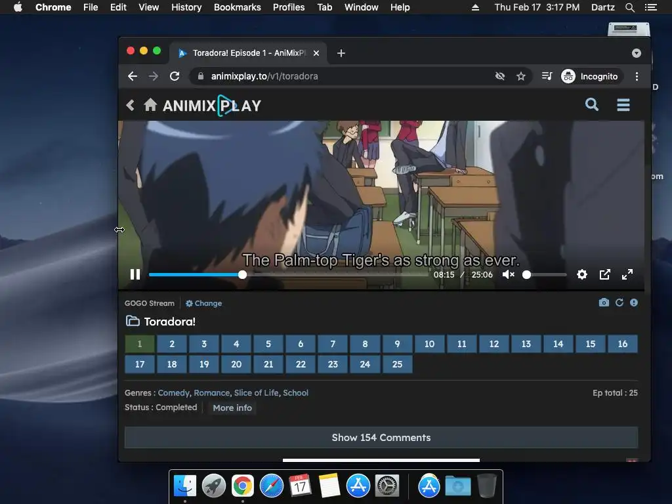
Task: Select episode 9
Action: (x=397, y=344)
